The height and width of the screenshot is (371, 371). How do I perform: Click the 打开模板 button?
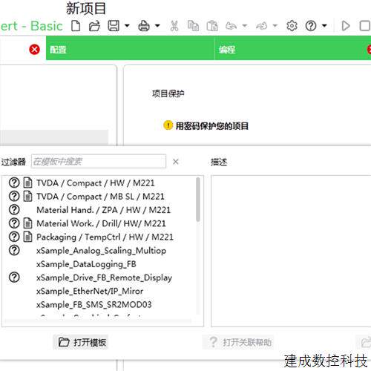(x=81, y=342)
